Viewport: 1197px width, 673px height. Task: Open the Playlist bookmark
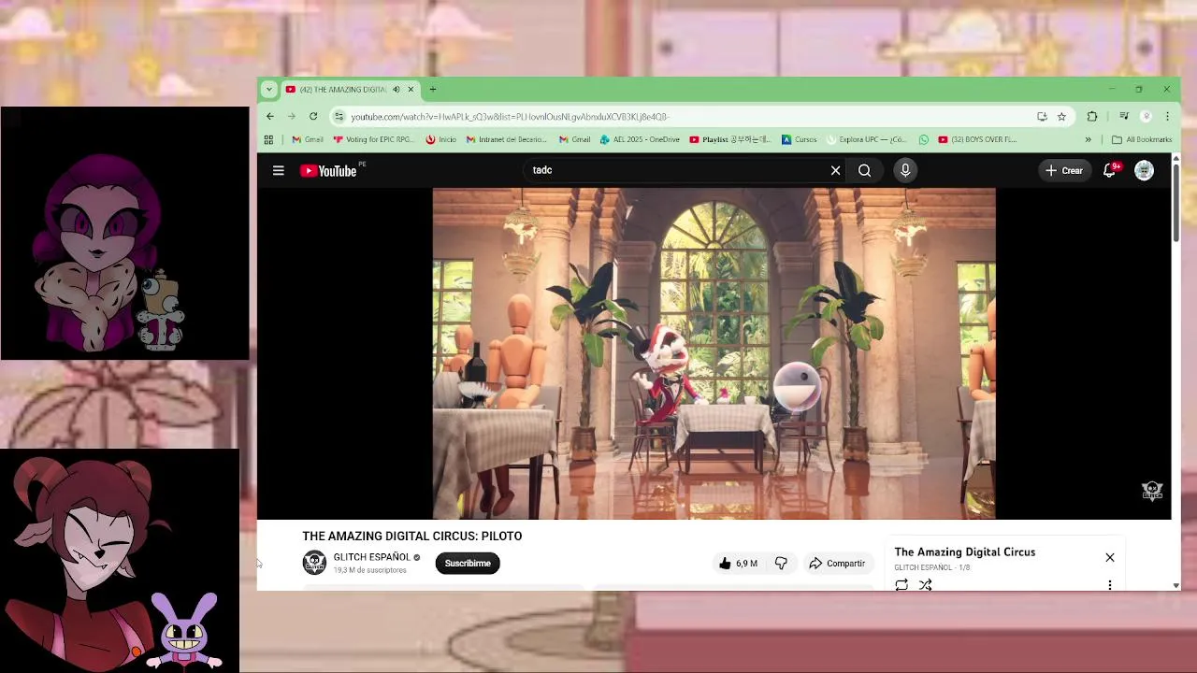click(729, 140)
